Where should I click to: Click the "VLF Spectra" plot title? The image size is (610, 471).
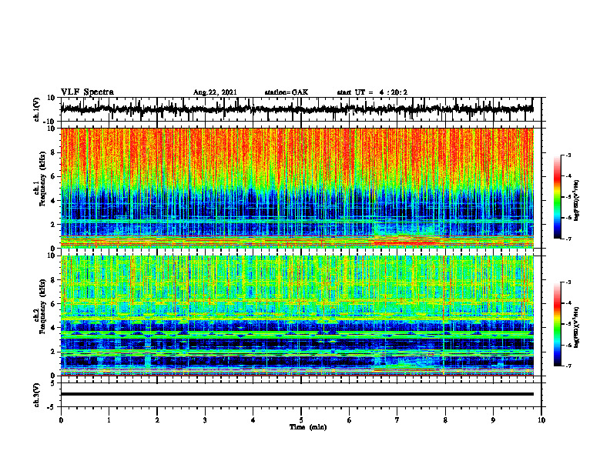[87, 92]
